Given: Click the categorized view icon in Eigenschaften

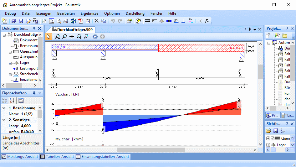Looking at the screenshot, I should click(5, 101).
